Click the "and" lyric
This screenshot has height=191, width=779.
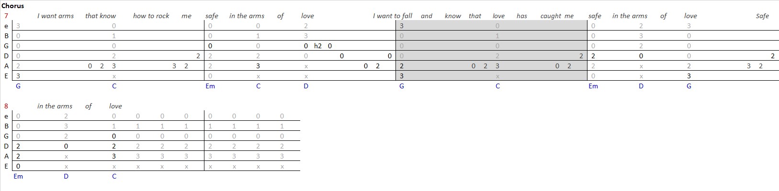coord(427,16)
